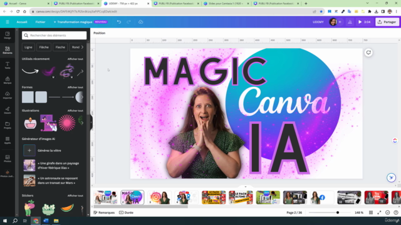Show more Illustrations with arrow
The image size is (401, 225).
click(82, 123)
